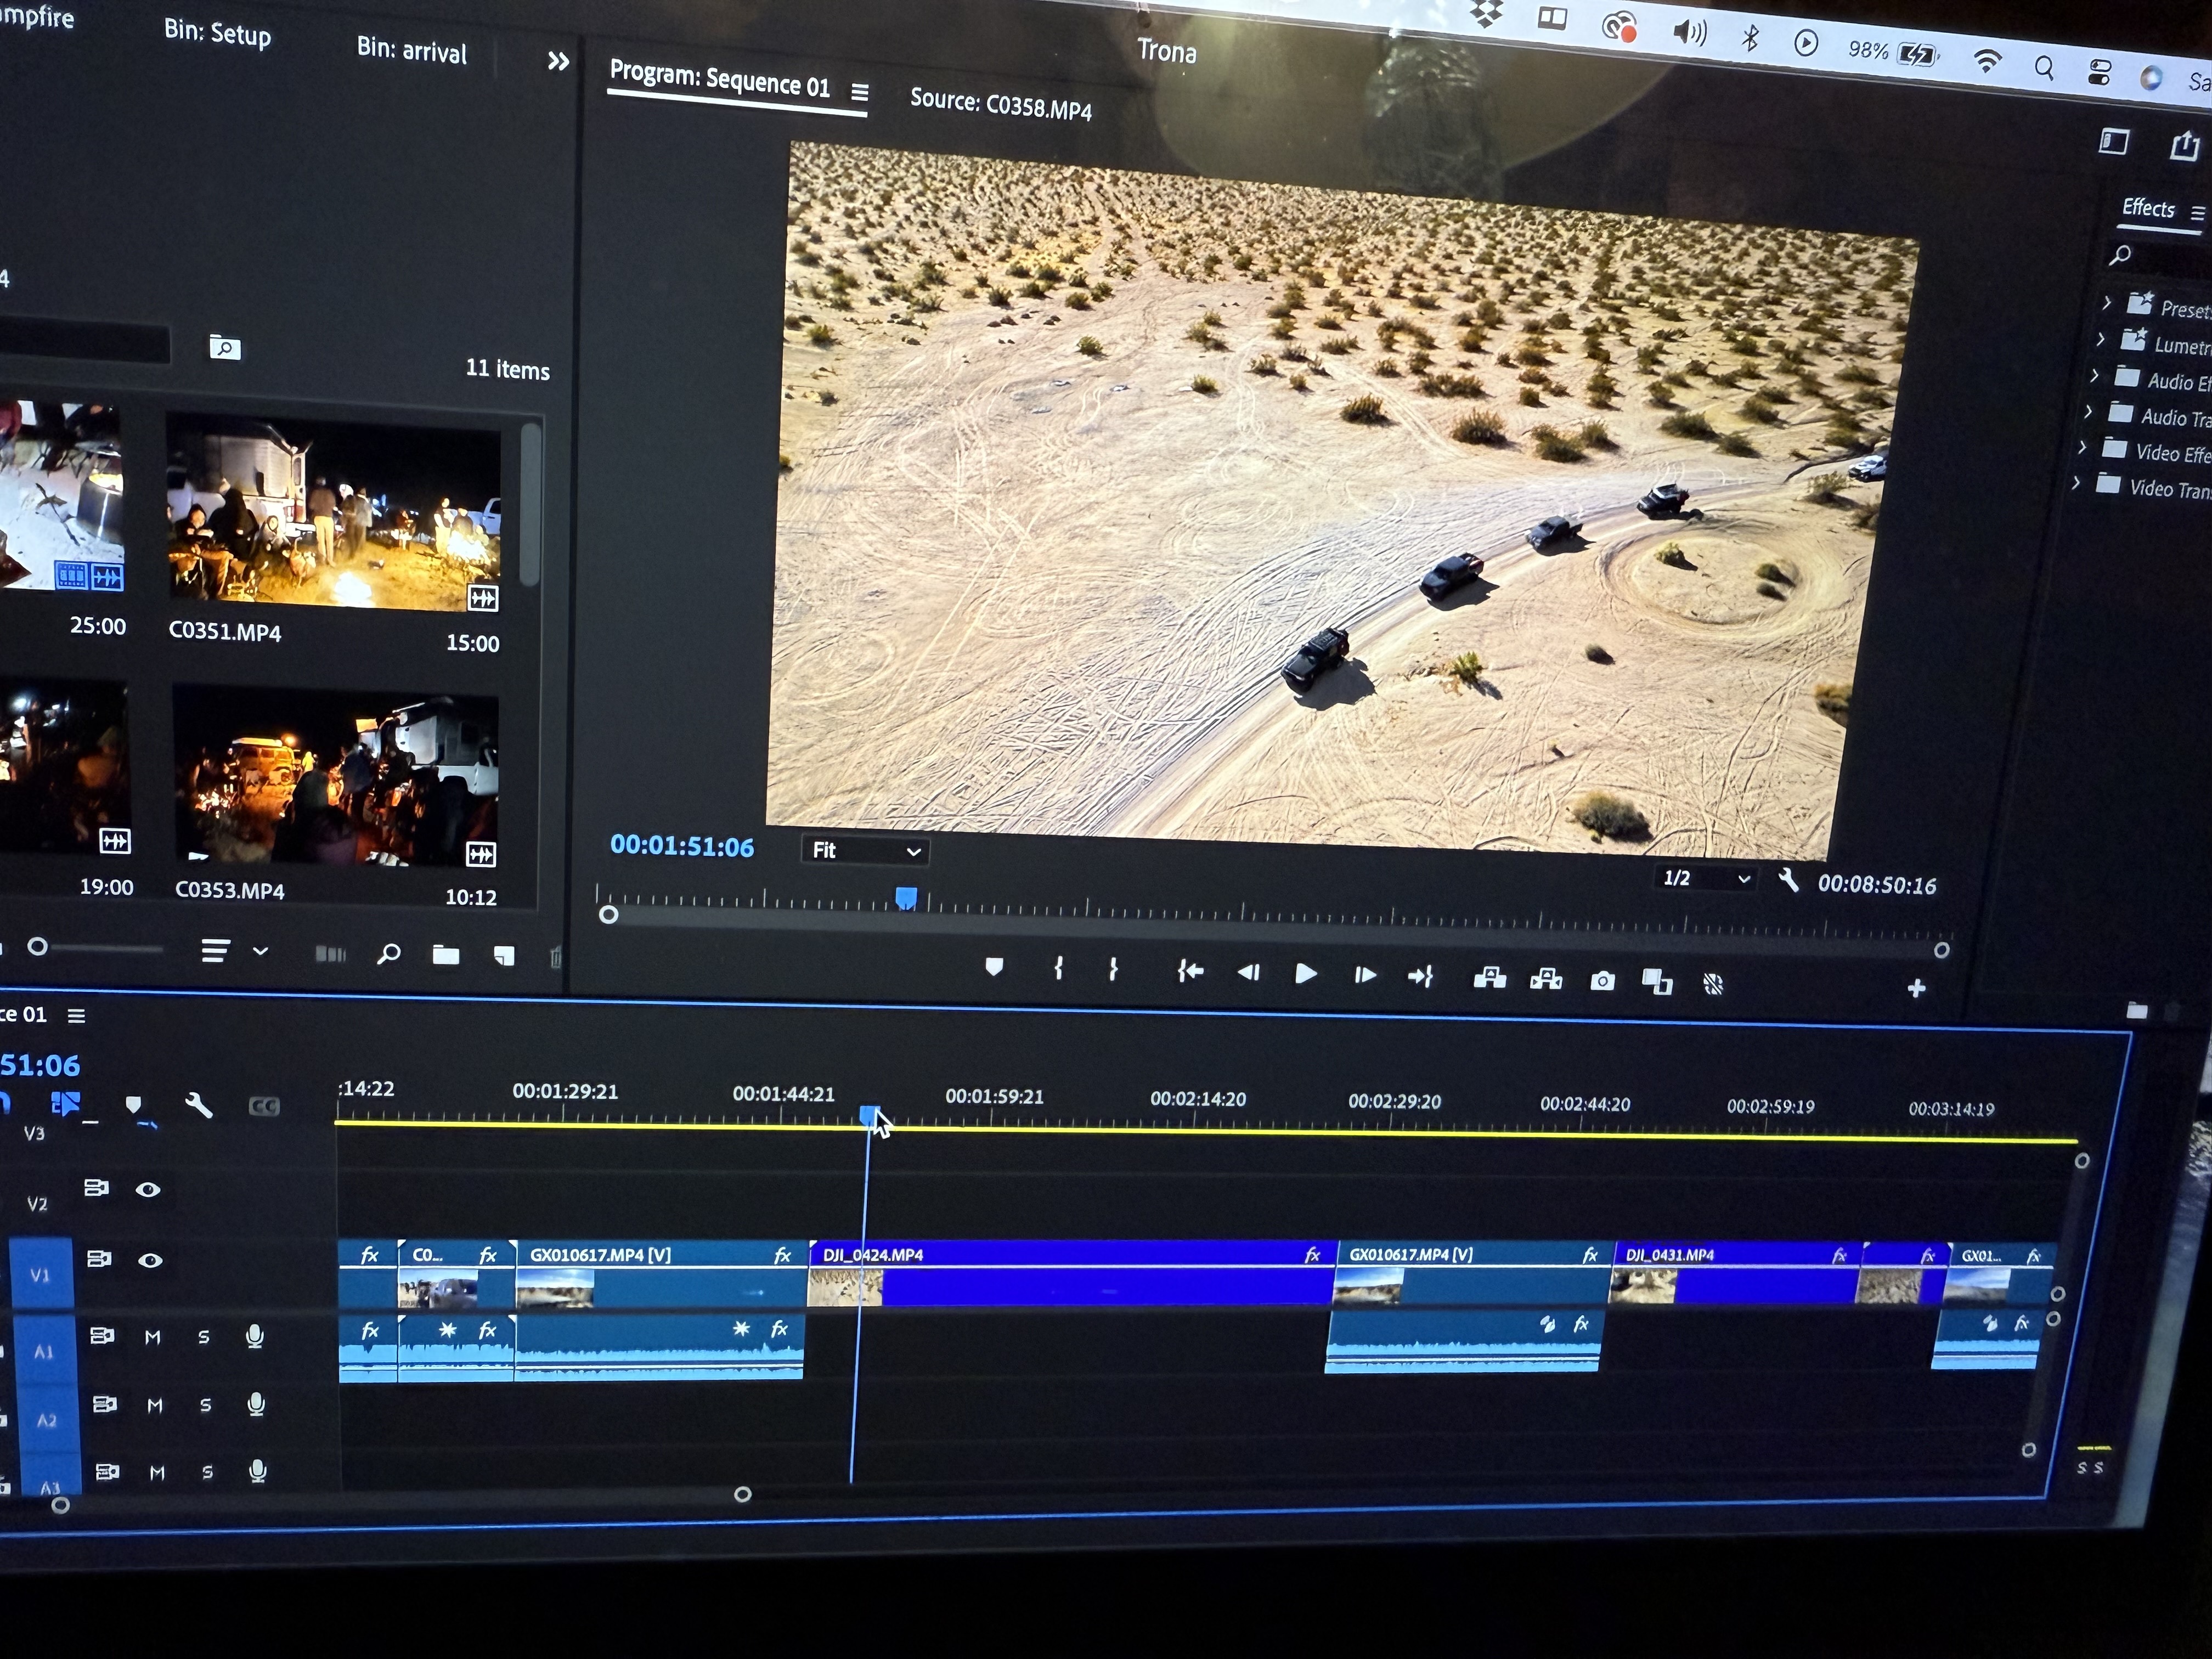Hide the V1 track output

click(x=150, y=1260)
